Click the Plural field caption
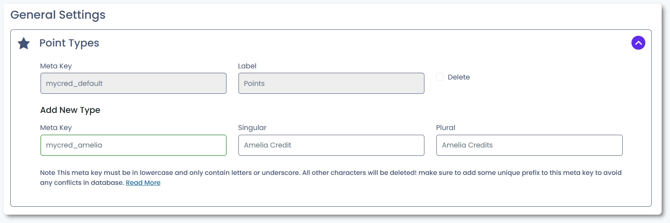This screenshot has width=670, height=223. pyautogui.click(x=445, y=128)
